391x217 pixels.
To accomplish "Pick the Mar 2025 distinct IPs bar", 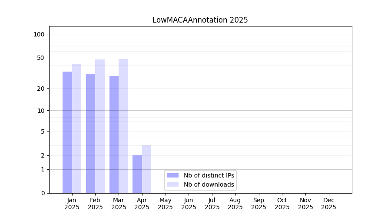I will pos(114,135).
